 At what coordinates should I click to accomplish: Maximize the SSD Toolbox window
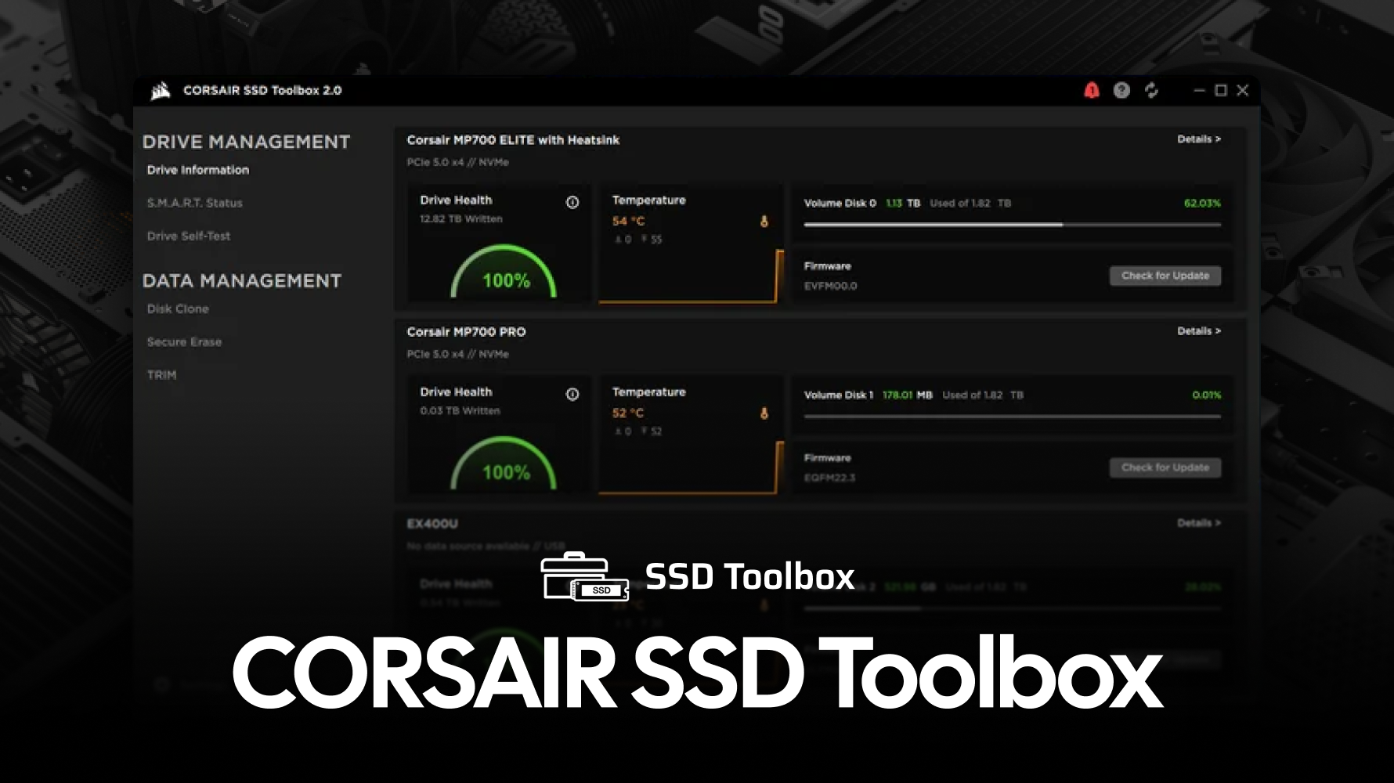(1220, 91)
